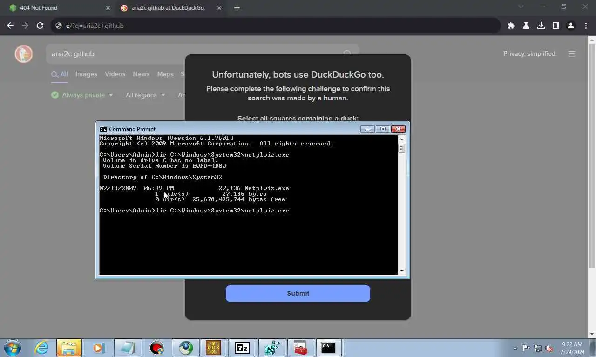
Task: Click the browser page vertical scrollbar
Action: 592,156
